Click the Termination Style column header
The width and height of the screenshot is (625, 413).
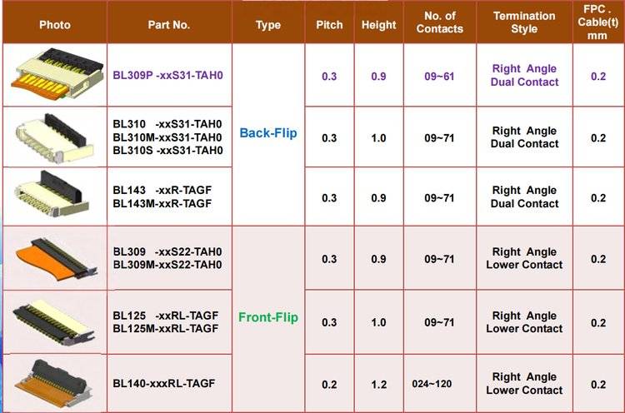pyautogui.click(x=524, y=22)
